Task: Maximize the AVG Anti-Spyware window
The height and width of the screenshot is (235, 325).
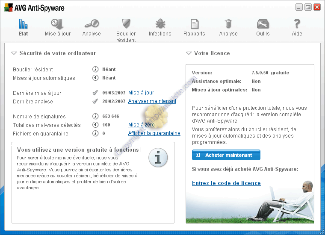Action: [x=308, y=7]
